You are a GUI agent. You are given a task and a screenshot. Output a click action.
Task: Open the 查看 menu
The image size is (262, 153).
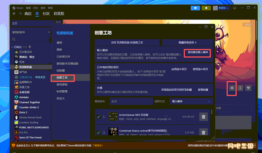point(28,8)
